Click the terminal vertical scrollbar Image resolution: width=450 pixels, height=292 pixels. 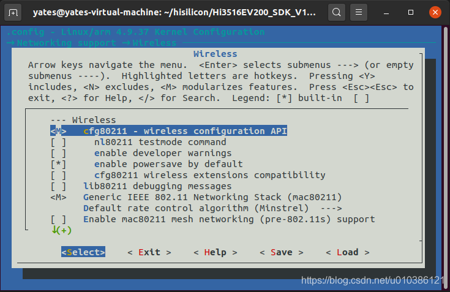click(446, 158)
